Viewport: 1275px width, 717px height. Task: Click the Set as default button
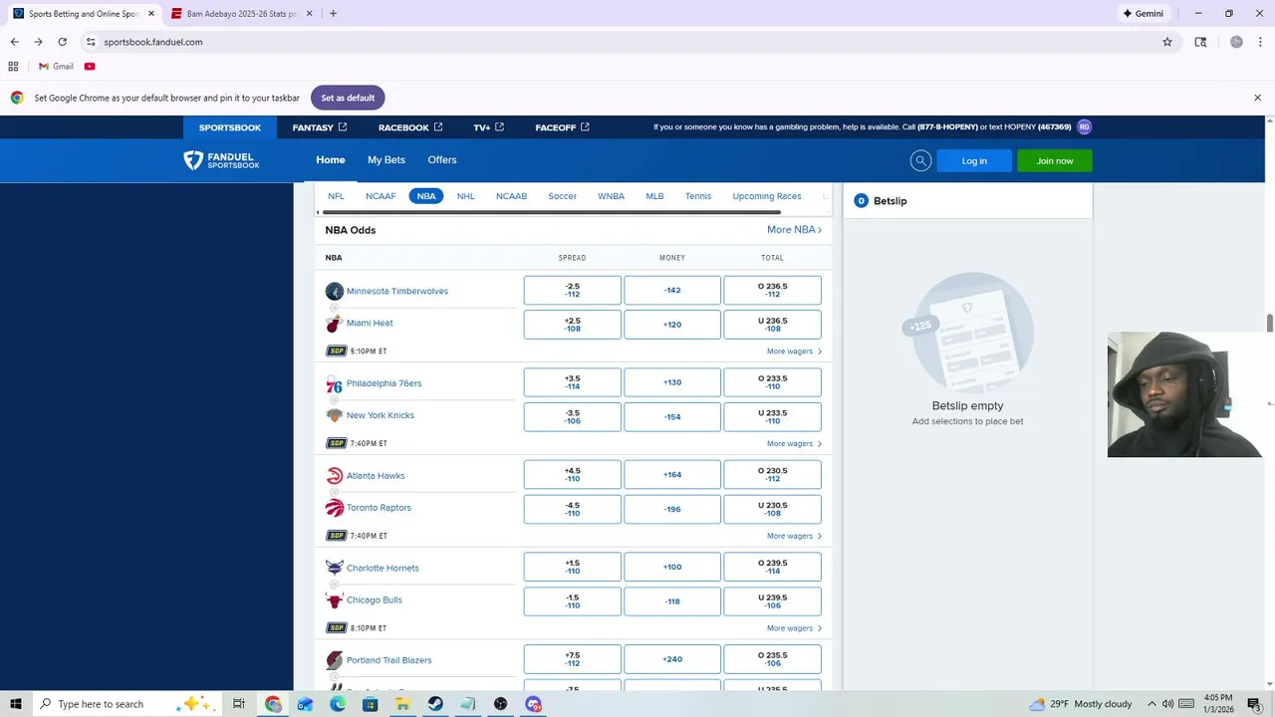tap(348, 98)
